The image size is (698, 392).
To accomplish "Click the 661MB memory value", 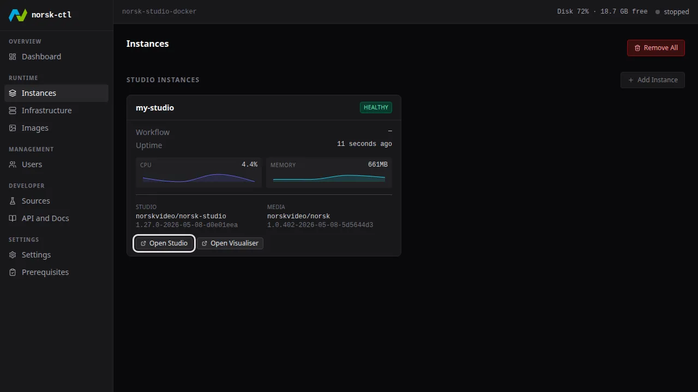I will pos(378,164).
